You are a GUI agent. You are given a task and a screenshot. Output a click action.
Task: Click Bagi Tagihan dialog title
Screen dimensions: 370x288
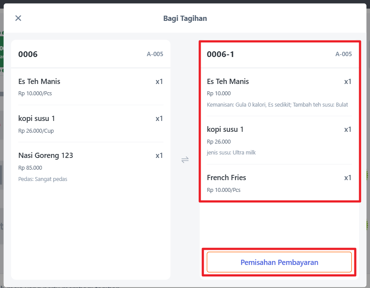[185, 18]
